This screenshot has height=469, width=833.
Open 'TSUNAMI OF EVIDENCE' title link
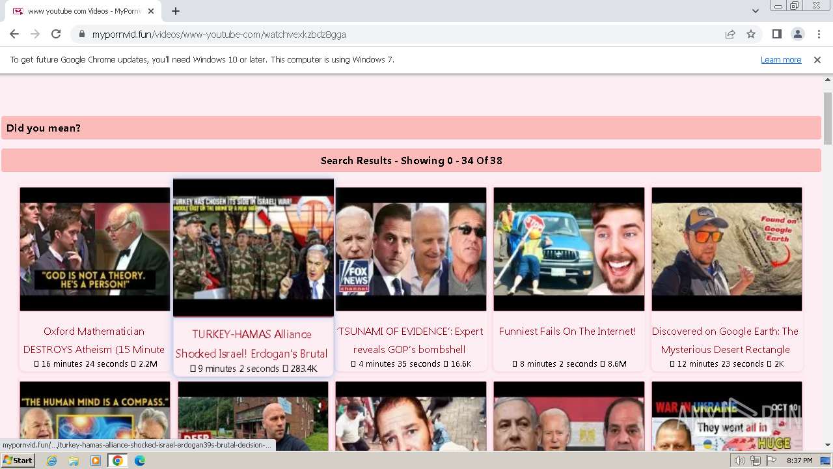pos(410,340)
